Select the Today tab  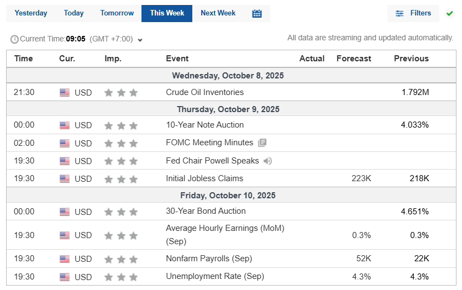click(73, 13)
